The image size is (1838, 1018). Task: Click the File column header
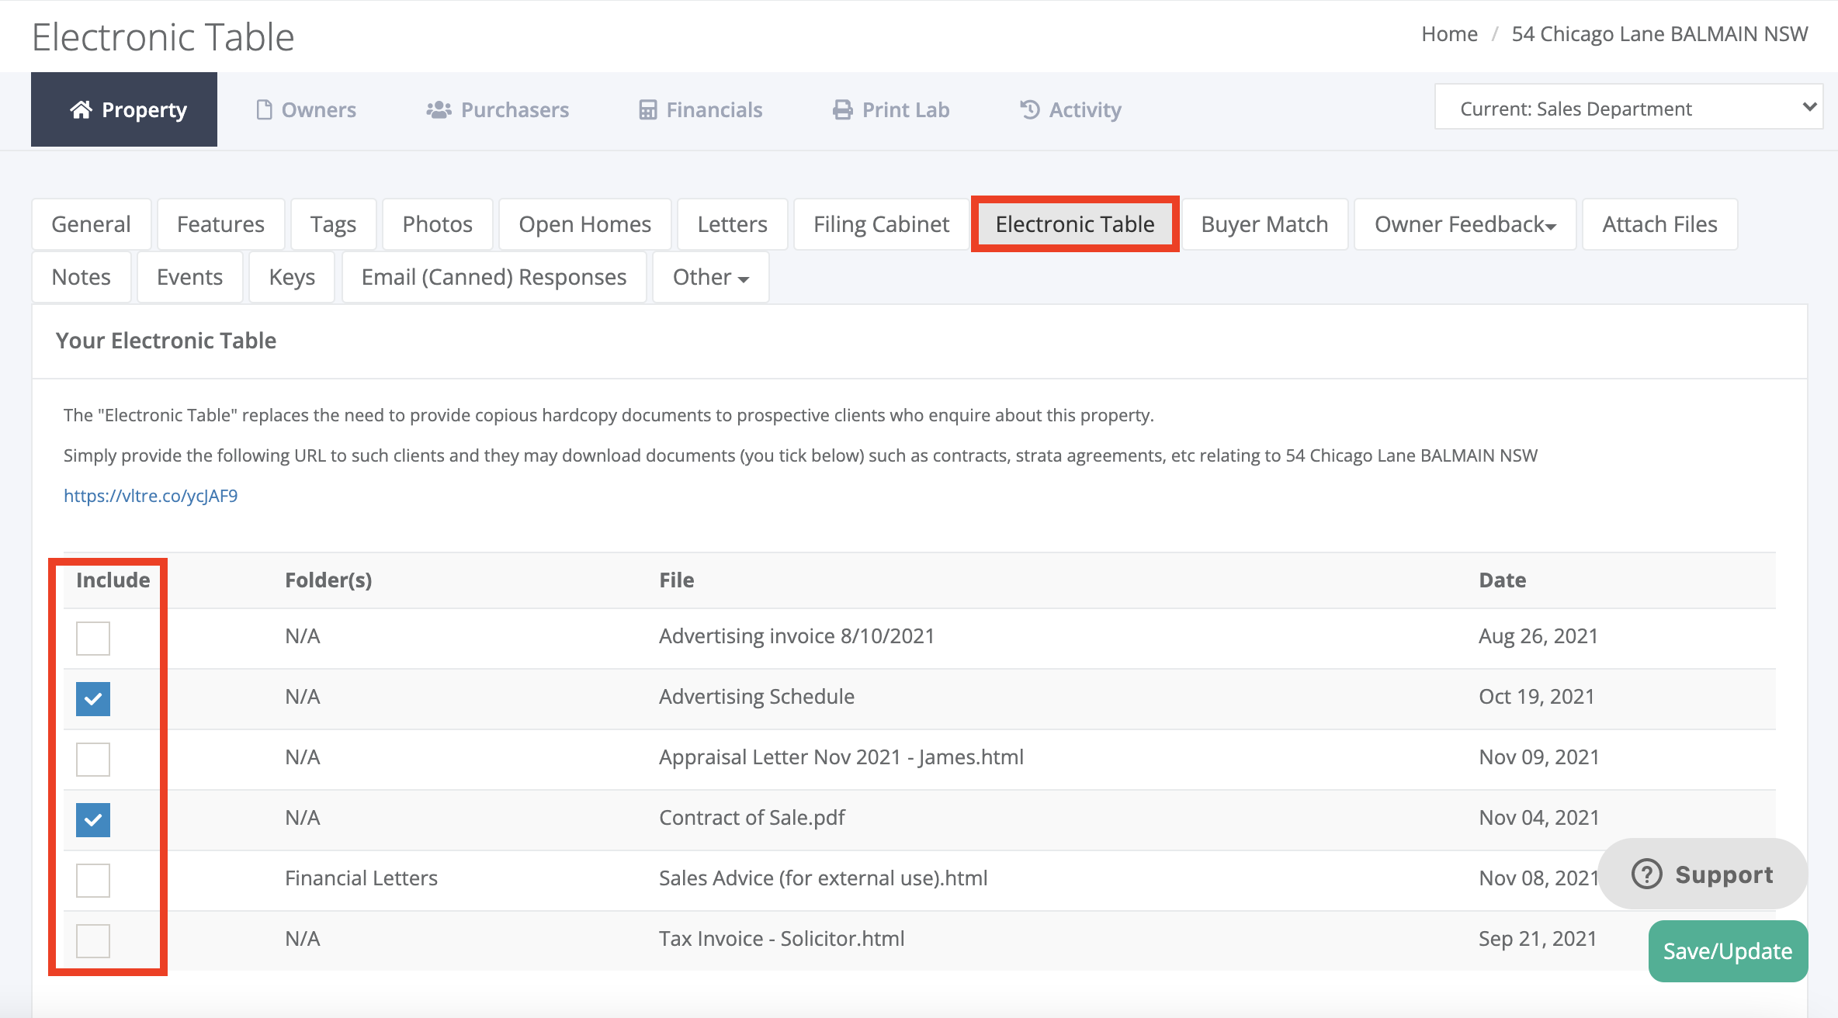(677, 580)
